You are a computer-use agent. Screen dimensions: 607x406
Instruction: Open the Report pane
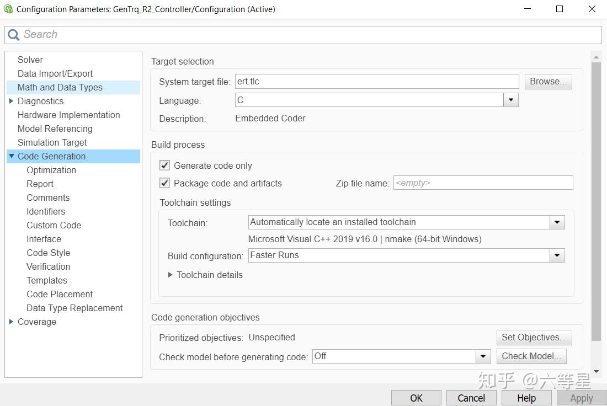(x=40, y=184)
